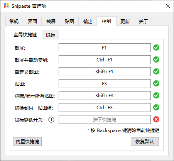Click the green checkmark next to 贴图 F3
This screenshot has height=161, width=174.
[x=156, y=83]
